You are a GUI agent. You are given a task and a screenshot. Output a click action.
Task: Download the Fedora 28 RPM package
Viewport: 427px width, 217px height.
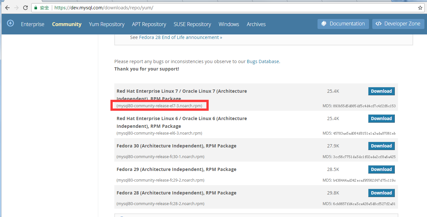381,193
